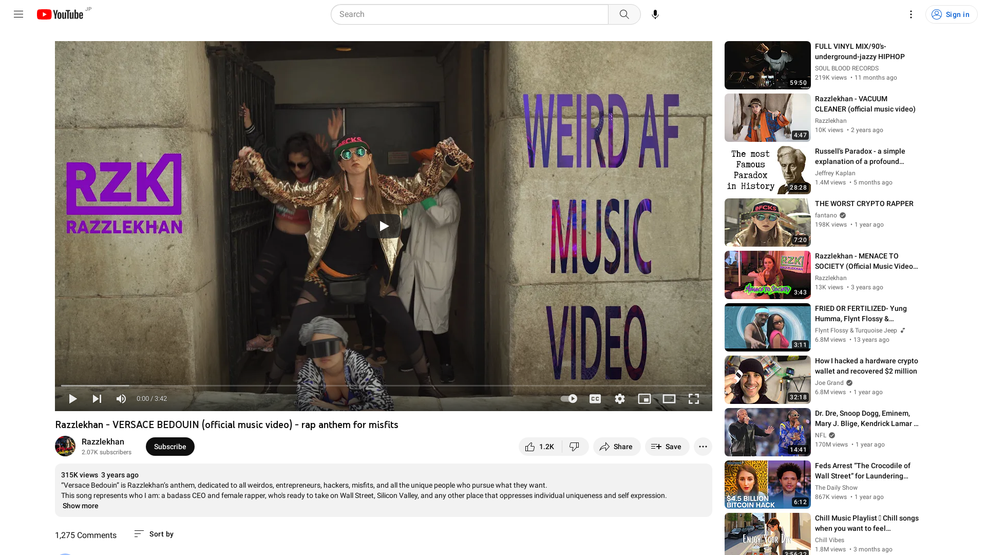
Task: Open Dr. Dre, Snoop Dogg halftime thumbnail
Action: pos(767,432)
